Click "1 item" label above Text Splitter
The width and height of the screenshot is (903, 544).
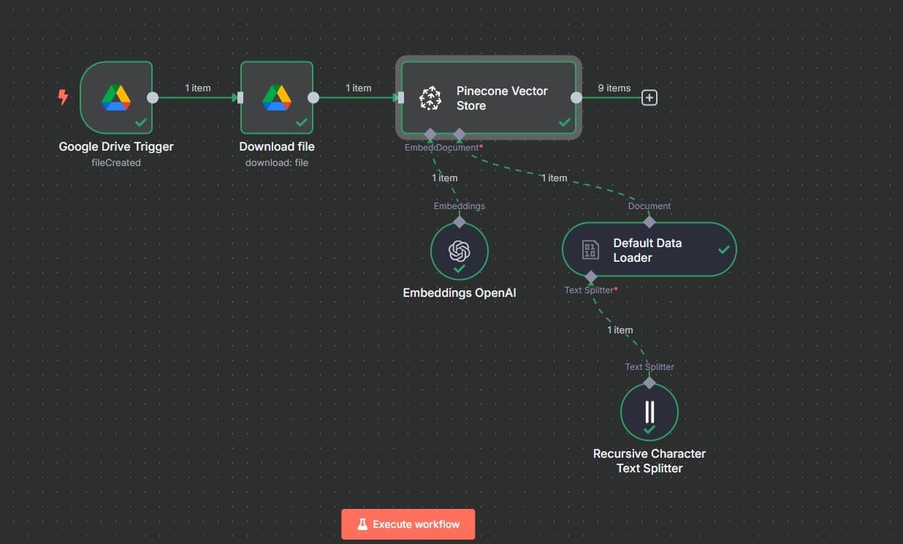[x=620, y=330]
